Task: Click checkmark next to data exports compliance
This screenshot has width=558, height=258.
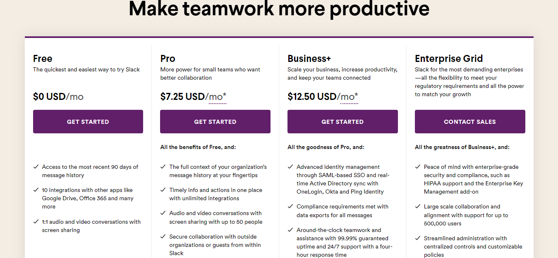Action: point(290,207)
